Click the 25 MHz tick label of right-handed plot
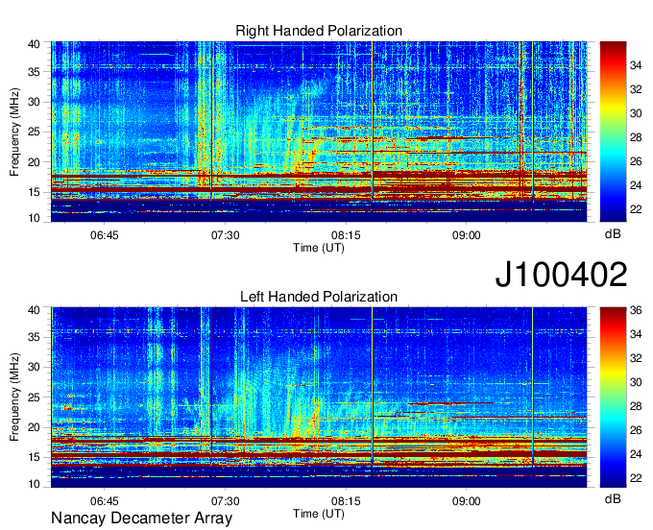Image resolution: width=653 pixels, height=530 pixels. pyautogui.click(x=34, y=132)
